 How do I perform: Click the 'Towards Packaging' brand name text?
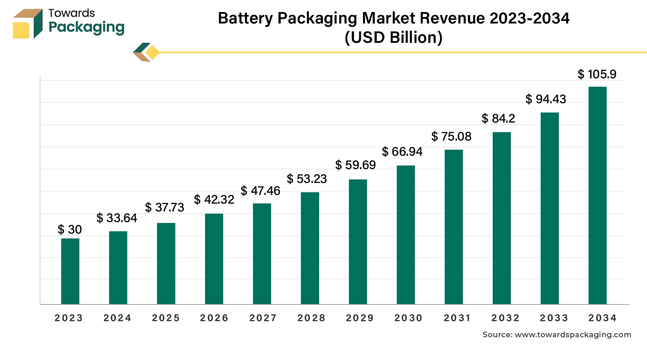coord(86,21)
